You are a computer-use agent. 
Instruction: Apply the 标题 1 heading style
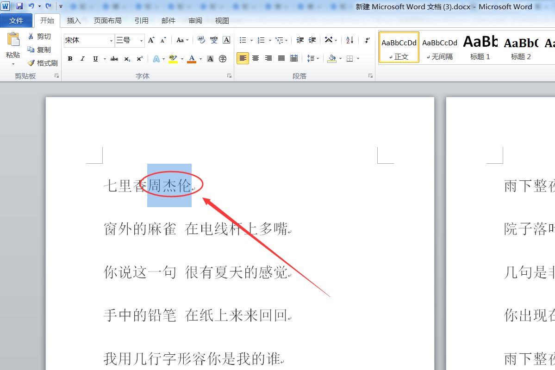(x=480, y=47)
